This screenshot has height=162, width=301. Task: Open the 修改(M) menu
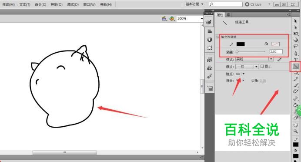coord(8,4)
